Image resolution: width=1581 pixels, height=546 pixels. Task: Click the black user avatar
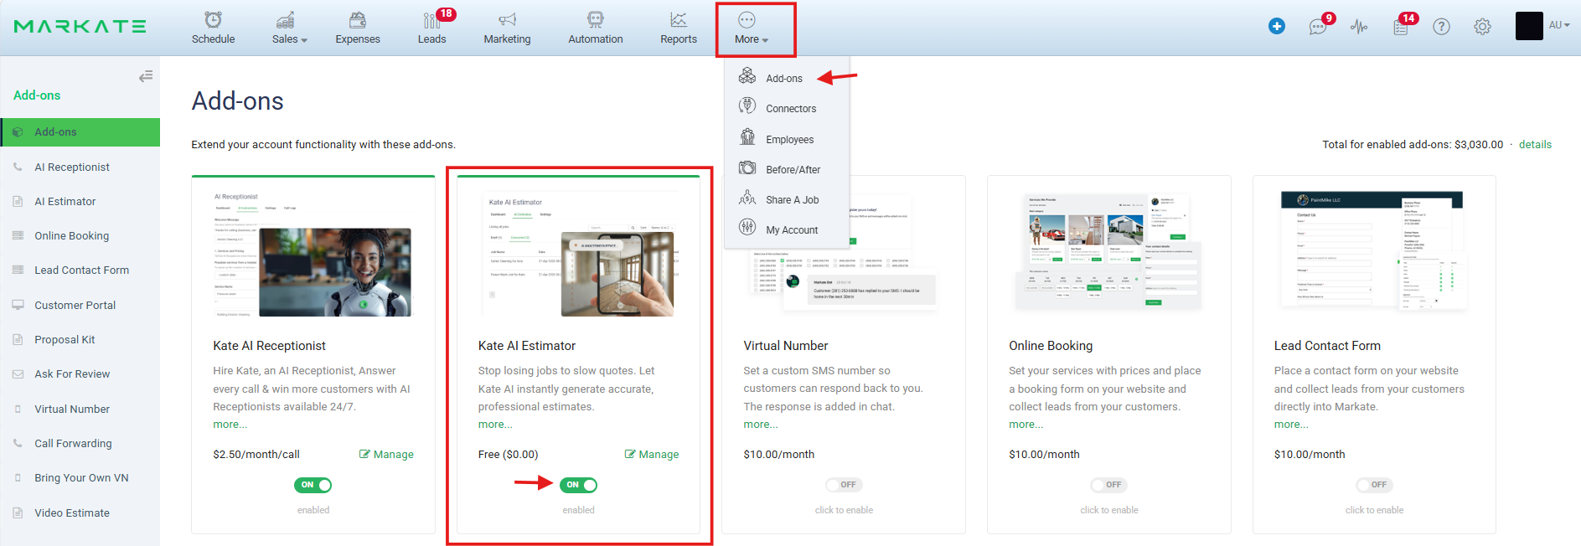pos(1529,26)
